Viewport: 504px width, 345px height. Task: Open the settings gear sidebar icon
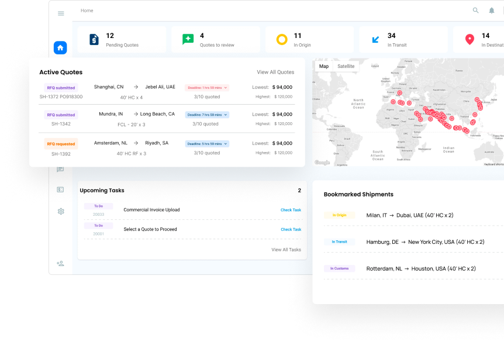[x=60, y=211]
